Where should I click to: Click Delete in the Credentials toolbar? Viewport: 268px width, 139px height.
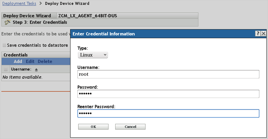pyautogui.click(x=45, y=61)
